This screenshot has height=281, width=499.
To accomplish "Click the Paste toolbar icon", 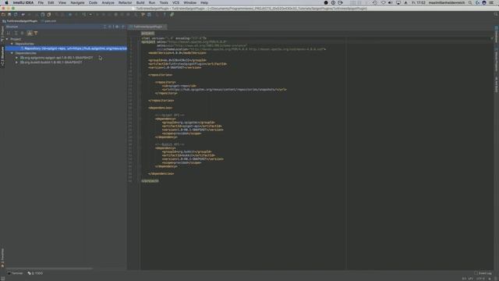I will (x=49, y=14).
